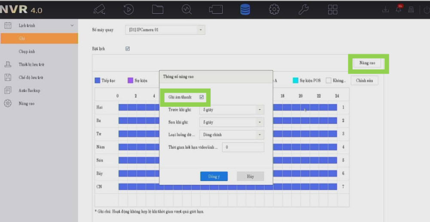
Task: Toggle the Không legend checkbox
Action: pos(328,81)
